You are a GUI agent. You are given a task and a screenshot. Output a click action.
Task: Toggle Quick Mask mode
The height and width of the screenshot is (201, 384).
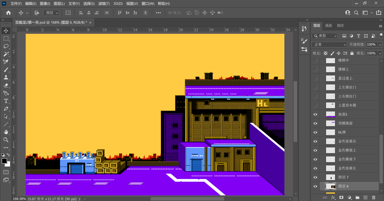(6, 172)
